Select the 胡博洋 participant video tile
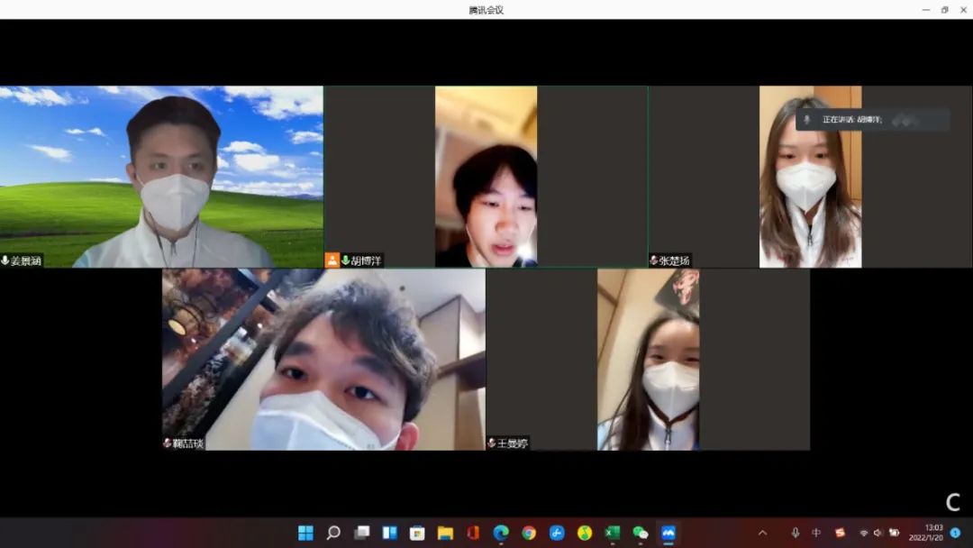The width and height of the screenshot is (973, 548). pos(486,176)
